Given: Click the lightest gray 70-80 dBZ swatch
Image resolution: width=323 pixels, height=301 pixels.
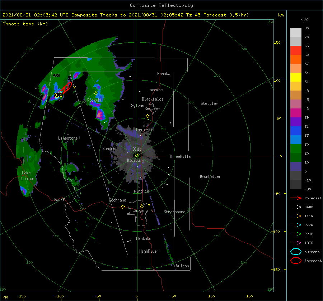Looking at the screenshot, I should pyautogui.click(x=296, y=33).
